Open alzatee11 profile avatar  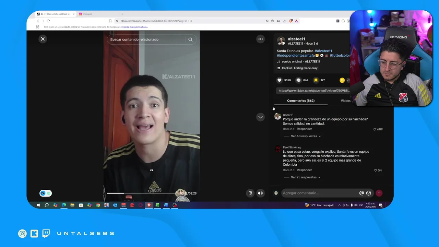(281, 41)
